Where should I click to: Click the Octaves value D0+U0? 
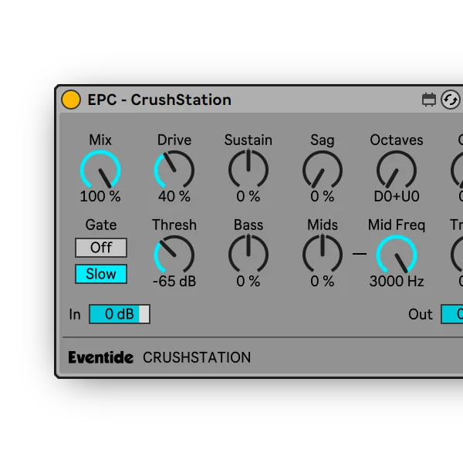click(397, 196)
